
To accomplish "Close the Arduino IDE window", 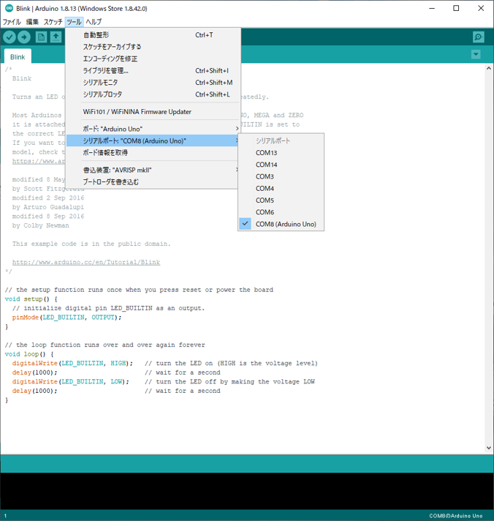I will 481,8.
